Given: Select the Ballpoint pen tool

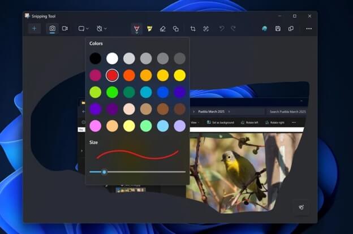Looking at the screenshot, I should click(x=137, y=28).
